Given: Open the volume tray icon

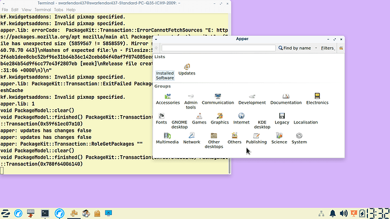Looking at the screenshot, I should 344,213.
